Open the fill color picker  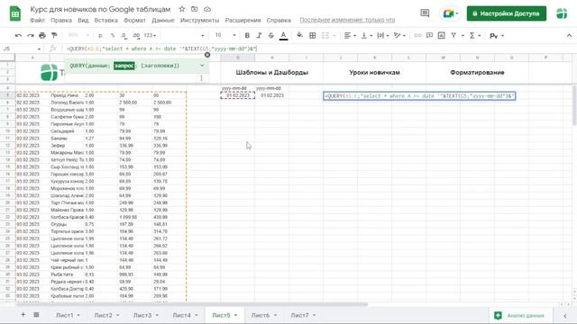click(x=300, y=36)
